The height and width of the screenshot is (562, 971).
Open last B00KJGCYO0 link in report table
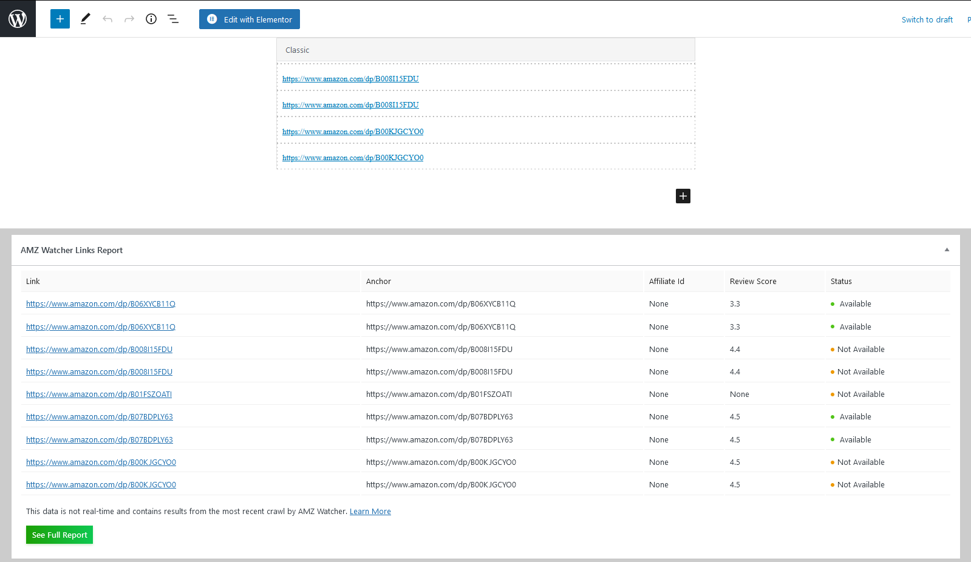pos(101,485)
